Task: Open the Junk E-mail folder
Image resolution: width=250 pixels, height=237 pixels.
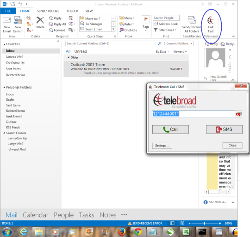Action: coord(14,116)
